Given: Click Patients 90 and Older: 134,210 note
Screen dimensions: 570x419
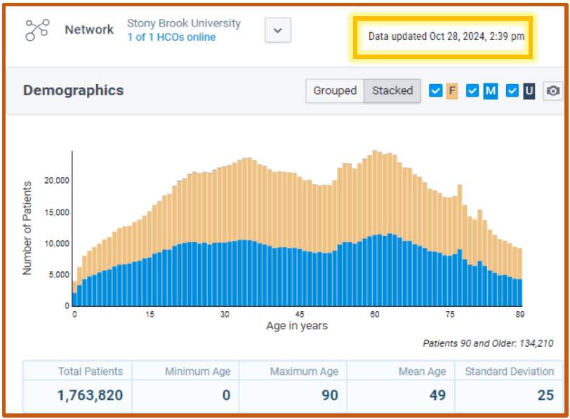Looking at the screenshot, I should [x=488, y=343].
